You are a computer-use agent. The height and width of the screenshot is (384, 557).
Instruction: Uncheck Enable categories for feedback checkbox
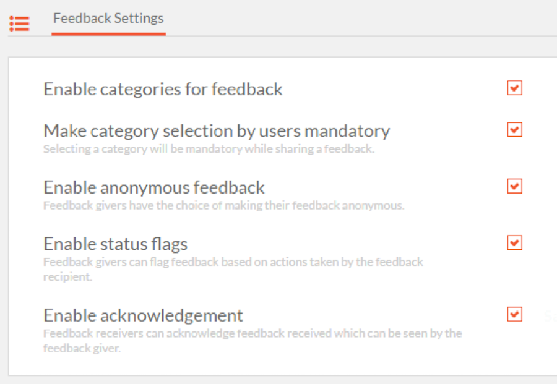click(x=514, y=88)
